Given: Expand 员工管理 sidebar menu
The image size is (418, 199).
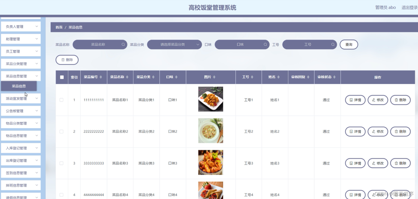Looking at the screenshot, I should 21,51.
